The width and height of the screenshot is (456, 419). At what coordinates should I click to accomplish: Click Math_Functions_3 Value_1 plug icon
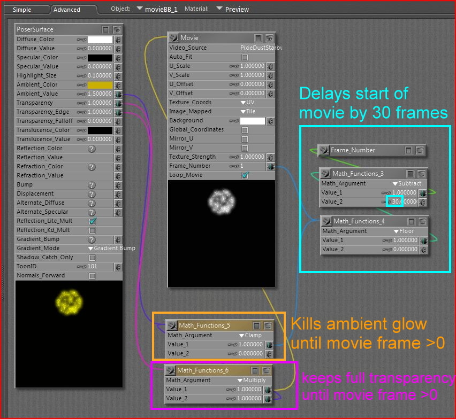(423, 193)
